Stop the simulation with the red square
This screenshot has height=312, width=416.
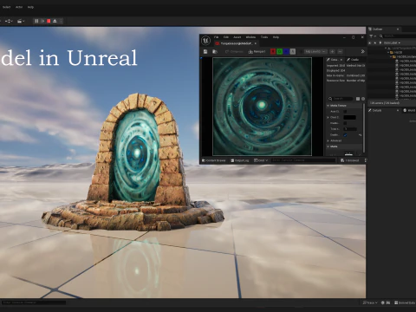click(x=49, y=21)
